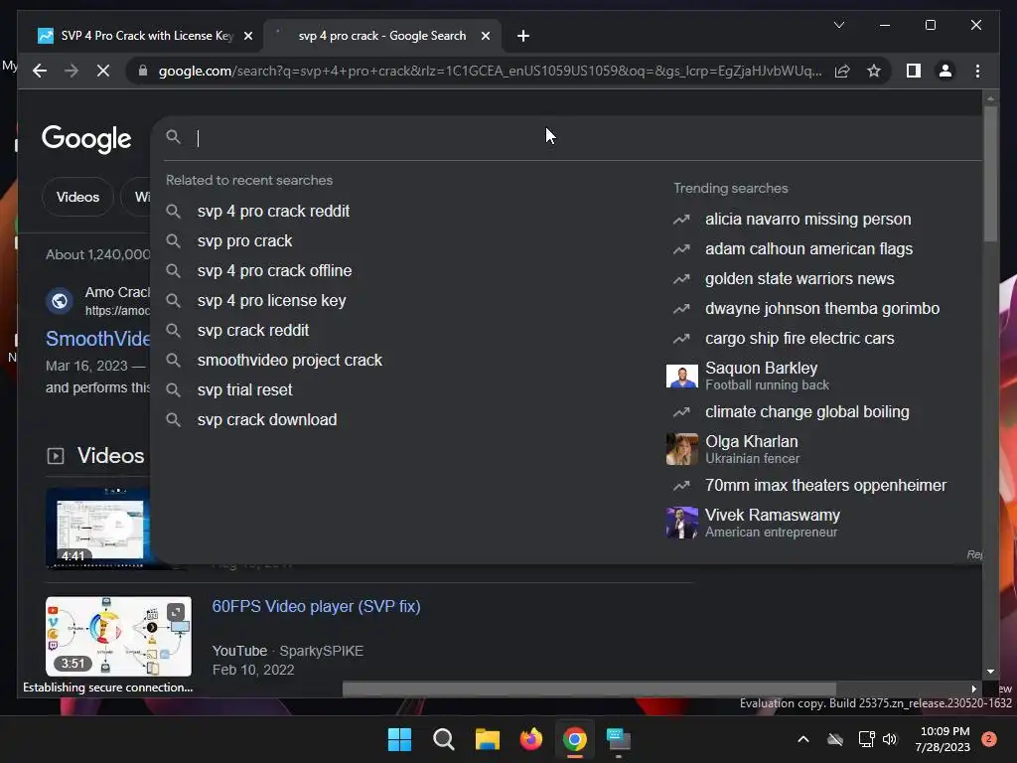The image size is (1017, 763).
Task: Open notifications badge showing 2
Action: click(989, 739)
